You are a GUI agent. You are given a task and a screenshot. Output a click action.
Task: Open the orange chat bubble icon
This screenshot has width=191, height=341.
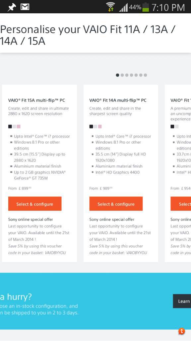181,331
